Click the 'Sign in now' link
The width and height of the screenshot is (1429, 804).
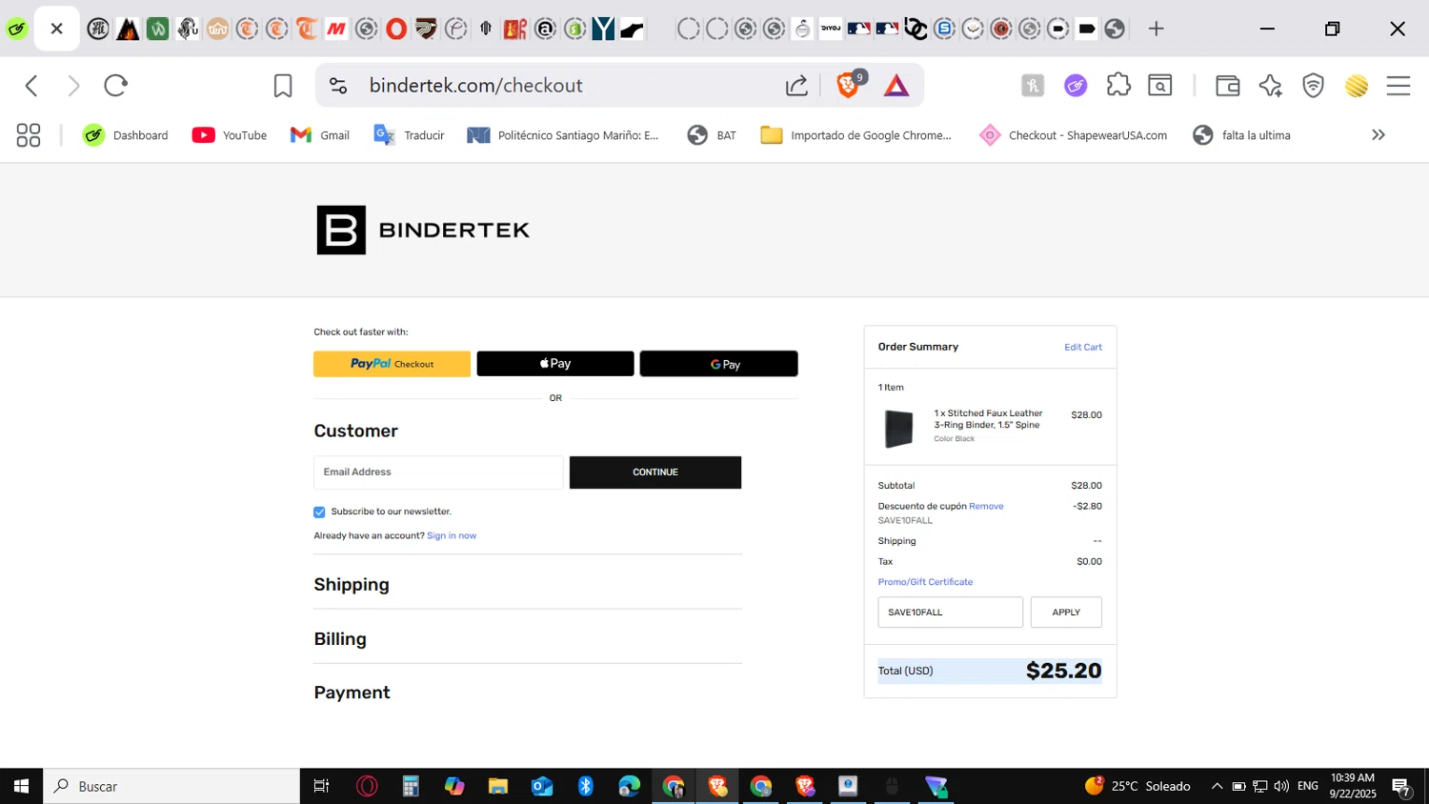click(452, 535)
